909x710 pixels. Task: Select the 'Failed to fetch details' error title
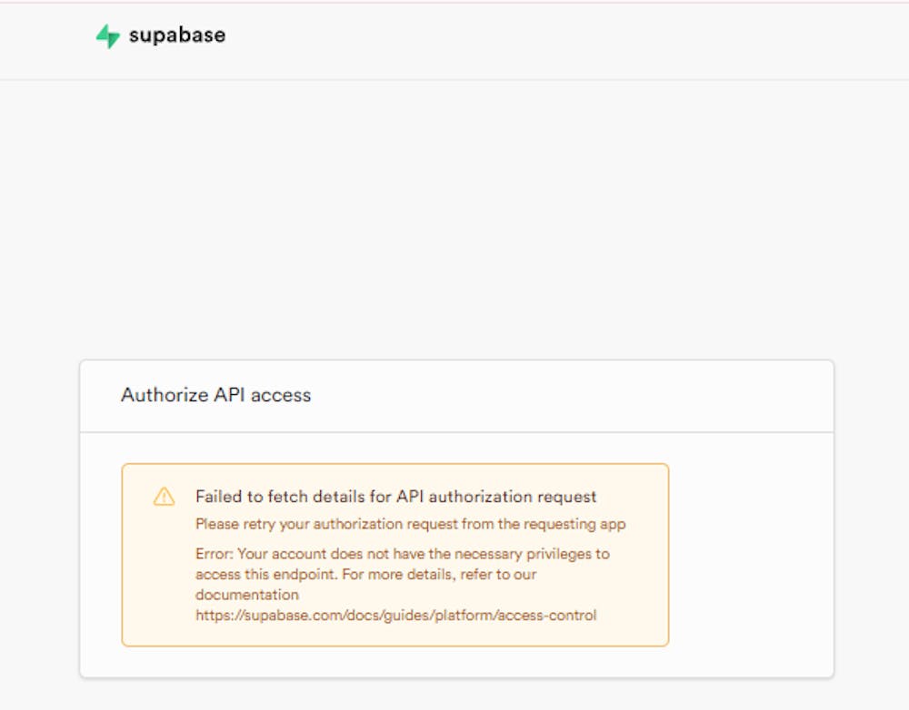[395, 497]
